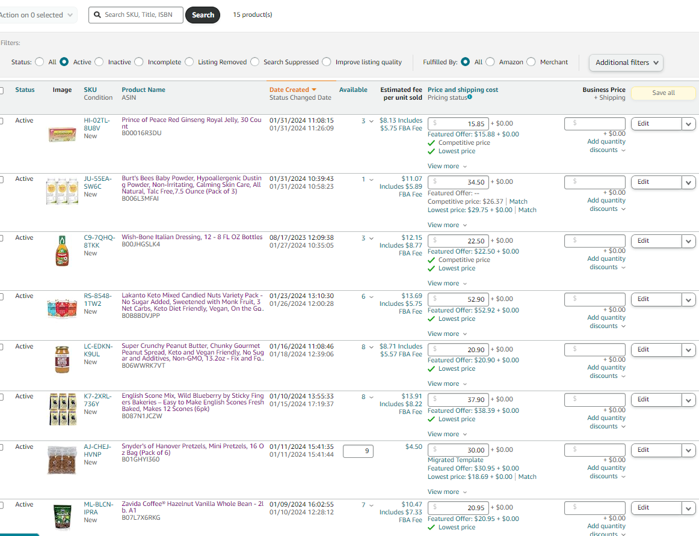Select the Incomplete status filter
This screenshot has height=536, width=699.
(139, 62)
